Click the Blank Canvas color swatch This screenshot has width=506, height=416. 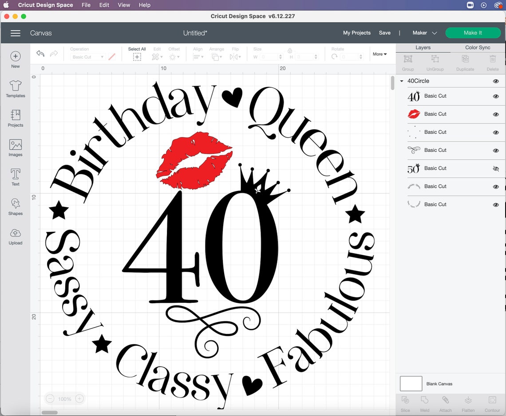click(411, 384)
